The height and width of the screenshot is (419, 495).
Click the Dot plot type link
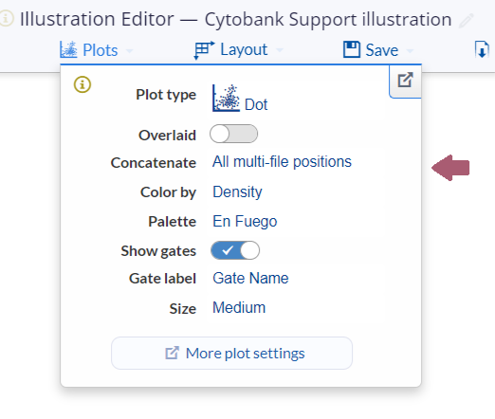click(256, 104)
